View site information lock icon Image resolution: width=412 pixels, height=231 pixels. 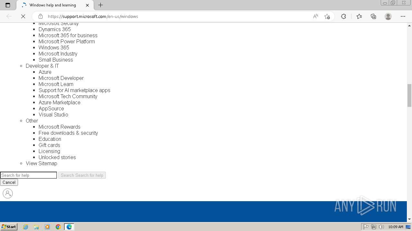point(40,16)
